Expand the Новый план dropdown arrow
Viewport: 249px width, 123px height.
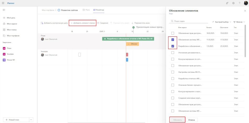coord(31,120)
